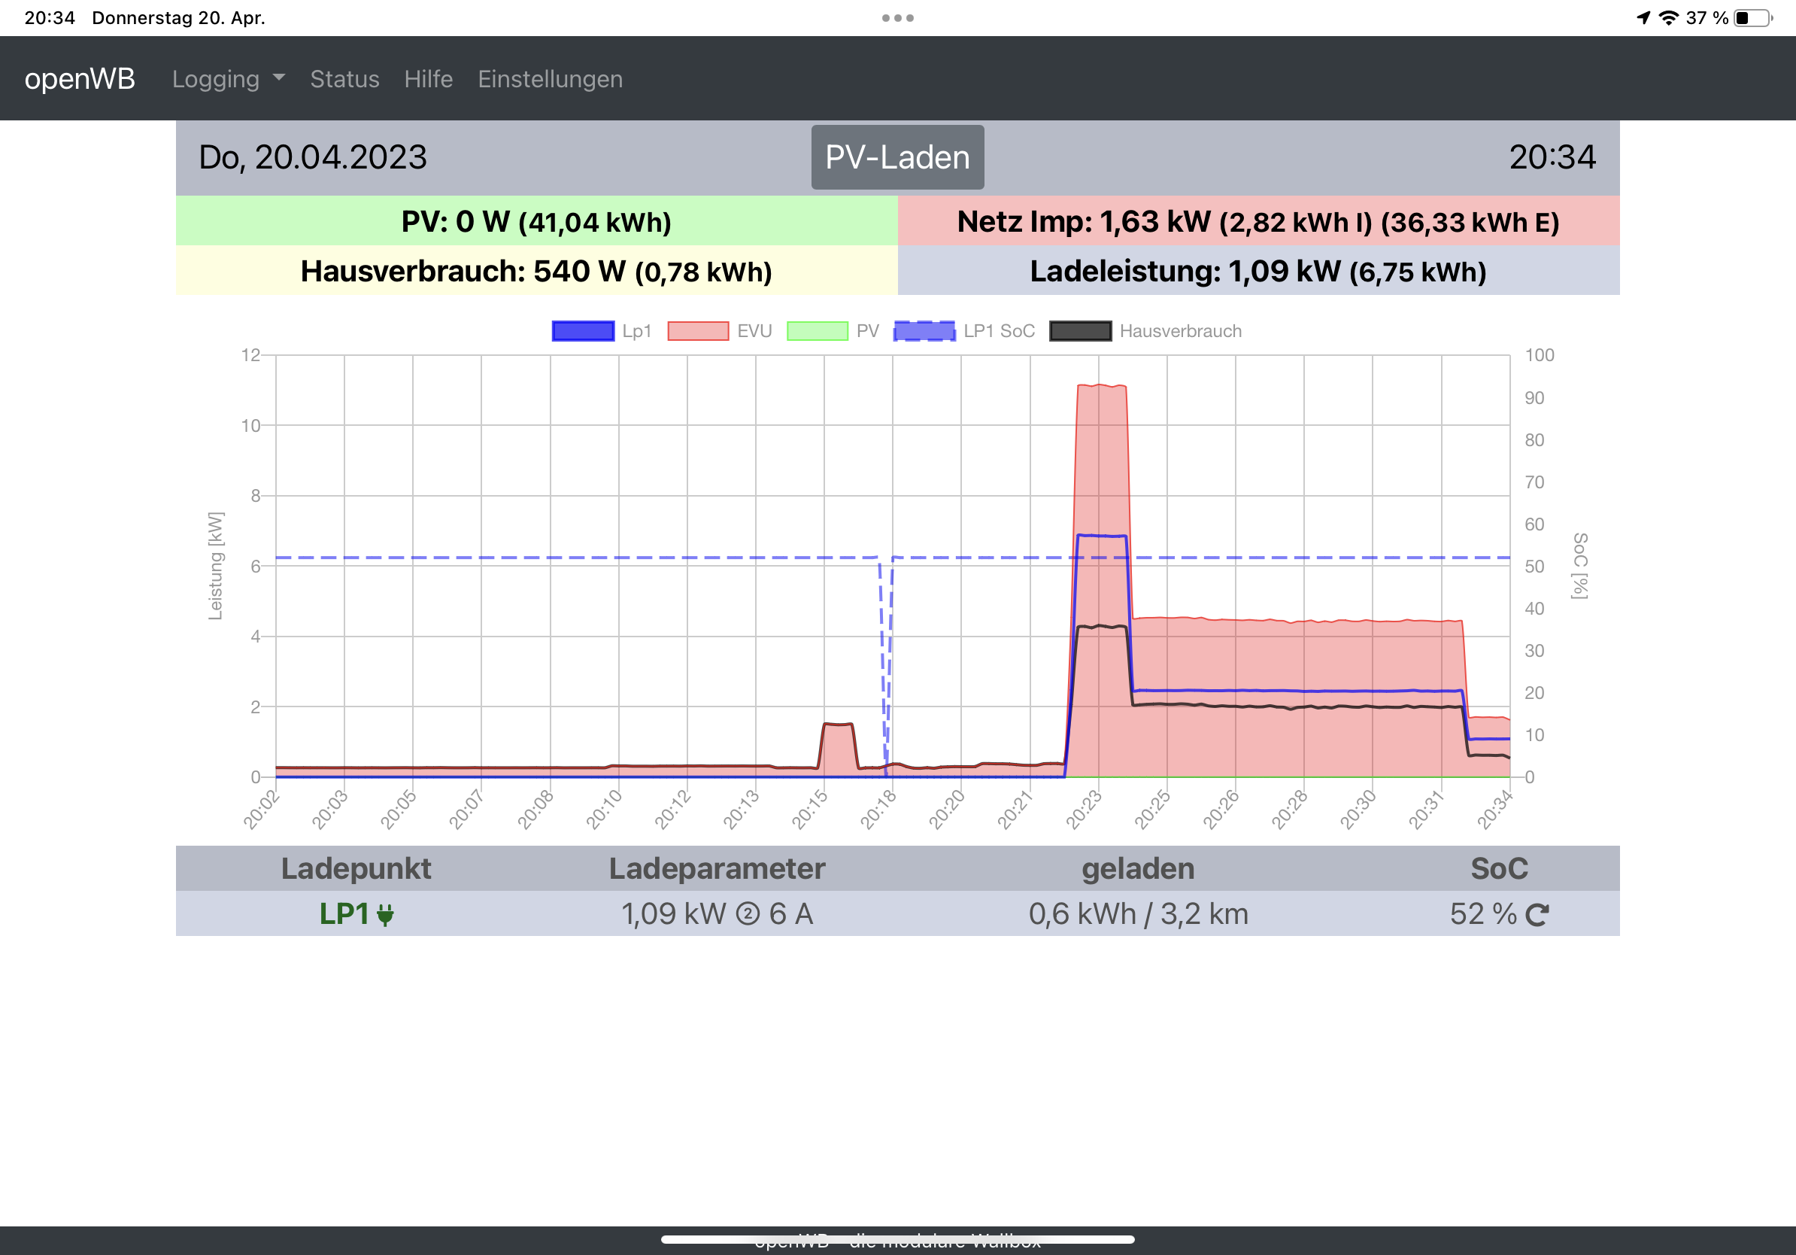The image size is (1796, 1255).
Task: Tap the location arrow icon
Action: pyautogui.click(x=1643, y=18)
